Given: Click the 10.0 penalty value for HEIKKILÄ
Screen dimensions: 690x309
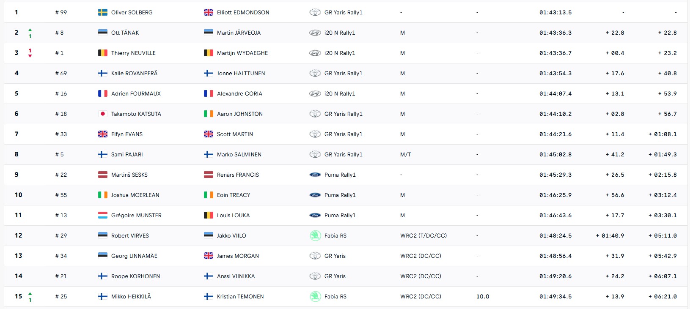Looking at the screenshot, I should tap(483, 296).
